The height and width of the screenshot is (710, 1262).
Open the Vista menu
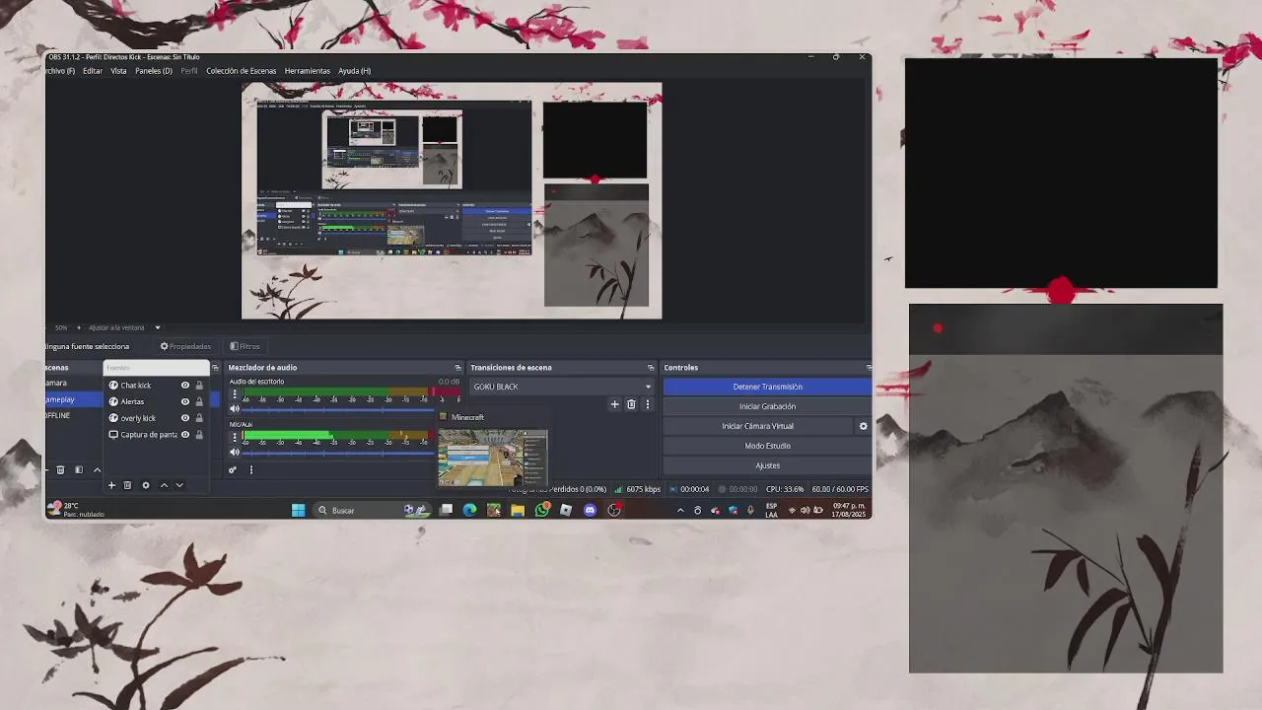tap(118, 71)
